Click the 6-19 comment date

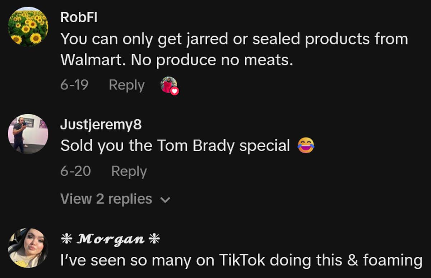tap(74, 85)
